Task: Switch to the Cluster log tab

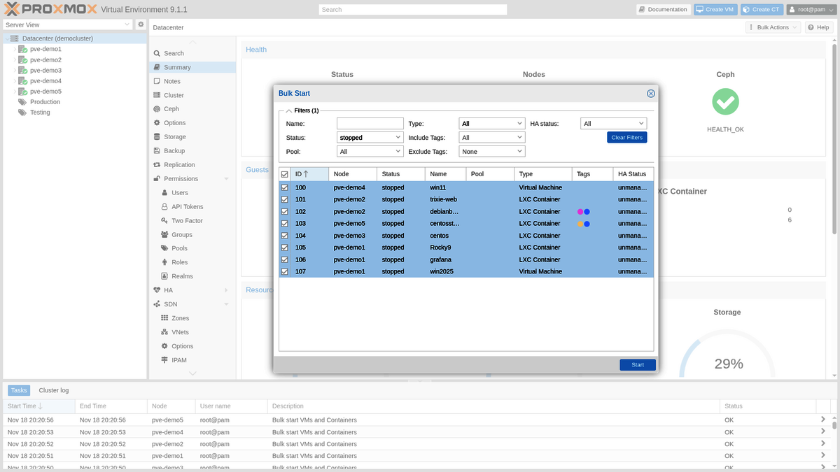Action: 54,390
